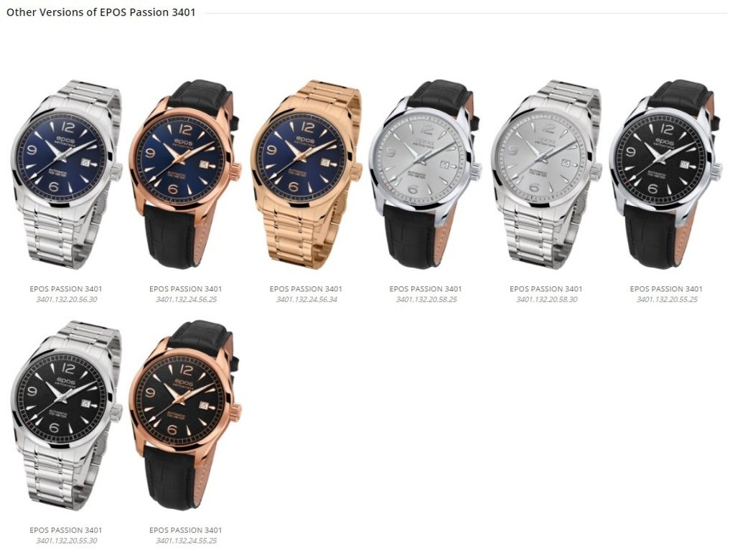Viewport: 735px width, 557px height.
Task: Open reference 3401.132.20.58.25 link
Action: 426,299
